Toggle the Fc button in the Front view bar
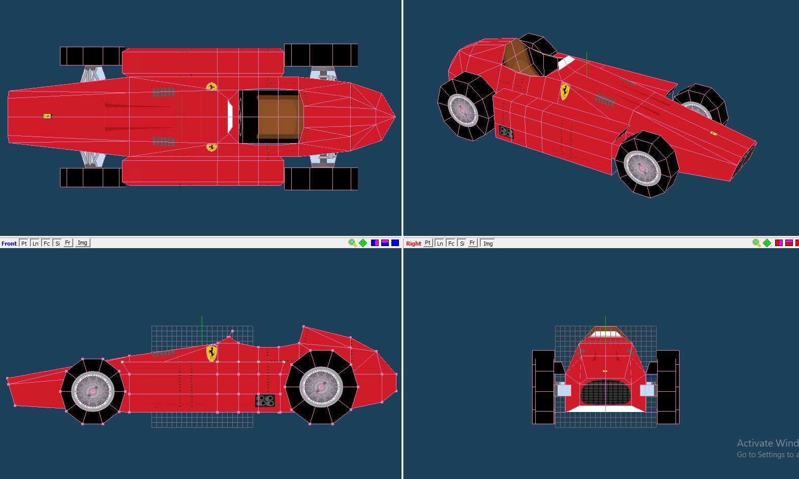Image resolution: width=799 pixels, height=479 pixels. (x=46, y=243)
